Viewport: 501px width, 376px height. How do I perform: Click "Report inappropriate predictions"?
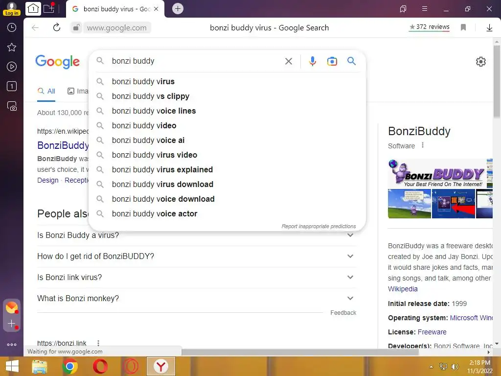319,226
